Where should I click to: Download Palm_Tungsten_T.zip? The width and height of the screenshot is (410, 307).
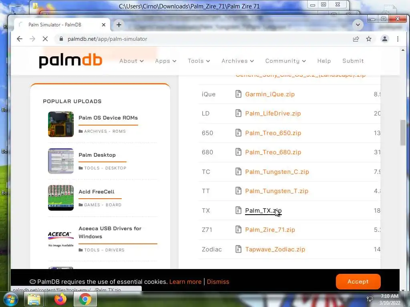pyautogui.click(x=277, y=191)
